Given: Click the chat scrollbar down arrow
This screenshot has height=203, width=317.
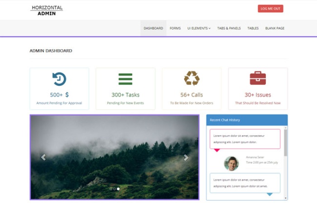Looking at the screenshot, I should click(285, 198).
